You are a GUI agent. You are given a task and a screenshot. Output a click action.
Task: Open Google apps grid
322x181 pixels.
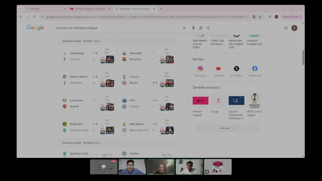click(x=286, y=28)
